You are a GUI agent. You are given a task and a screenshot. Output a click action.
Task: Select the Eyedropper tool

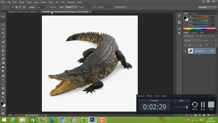(x=3, y=37)
